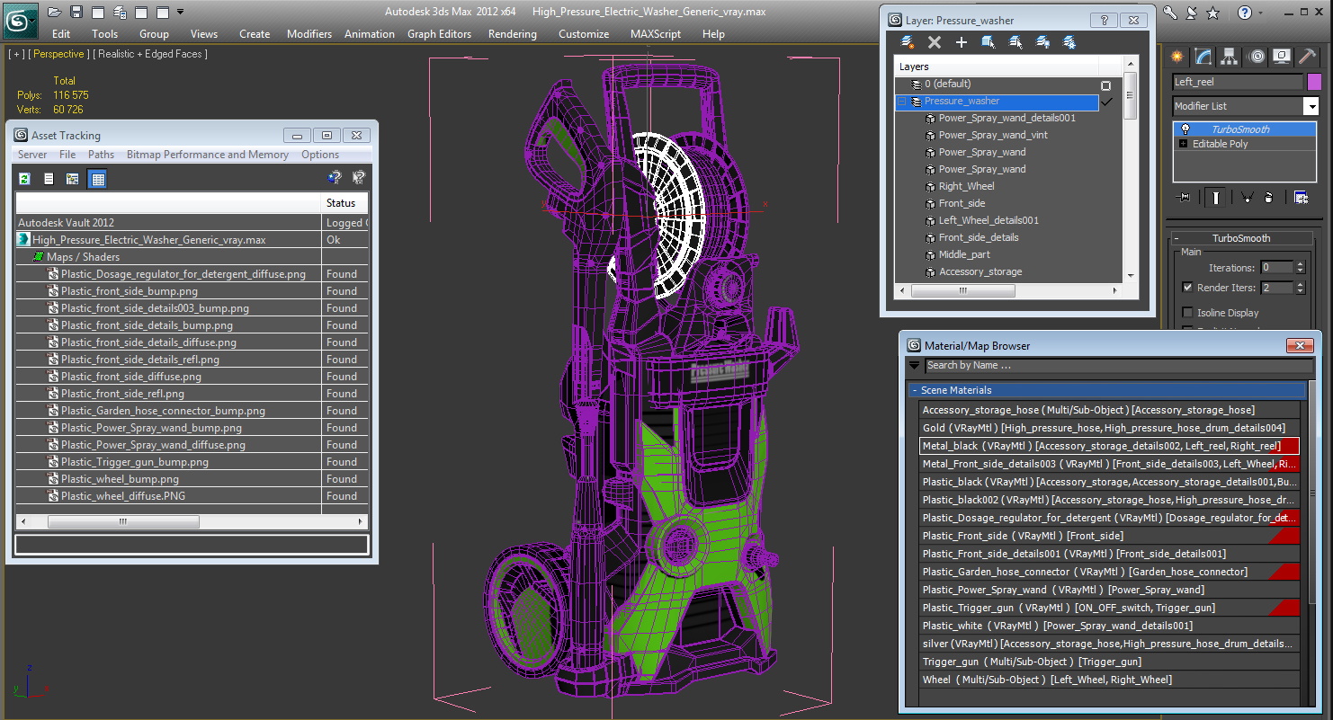Click the Left_reel object color swatch

(1314, 82)
